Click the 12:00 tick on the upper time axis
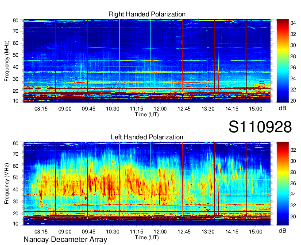Viewport: 301px width, 245px height. click(x=160, y=109)
